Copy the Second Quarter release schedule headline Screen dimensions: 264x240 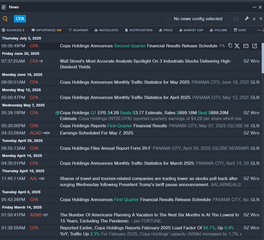point(230,46)
